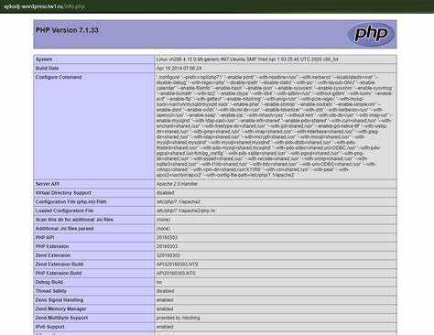Click 'Configuration File (php.ini) Path' label

pos(71,201)
